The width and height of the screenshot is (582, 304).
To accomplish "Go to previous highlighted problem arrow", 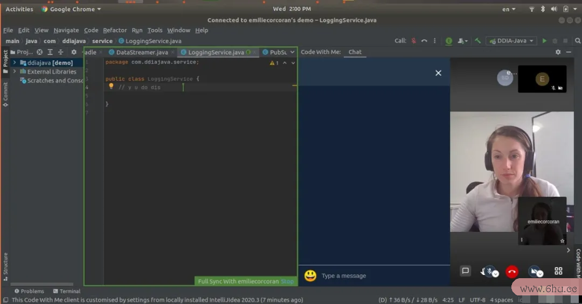I will point(285,63).
